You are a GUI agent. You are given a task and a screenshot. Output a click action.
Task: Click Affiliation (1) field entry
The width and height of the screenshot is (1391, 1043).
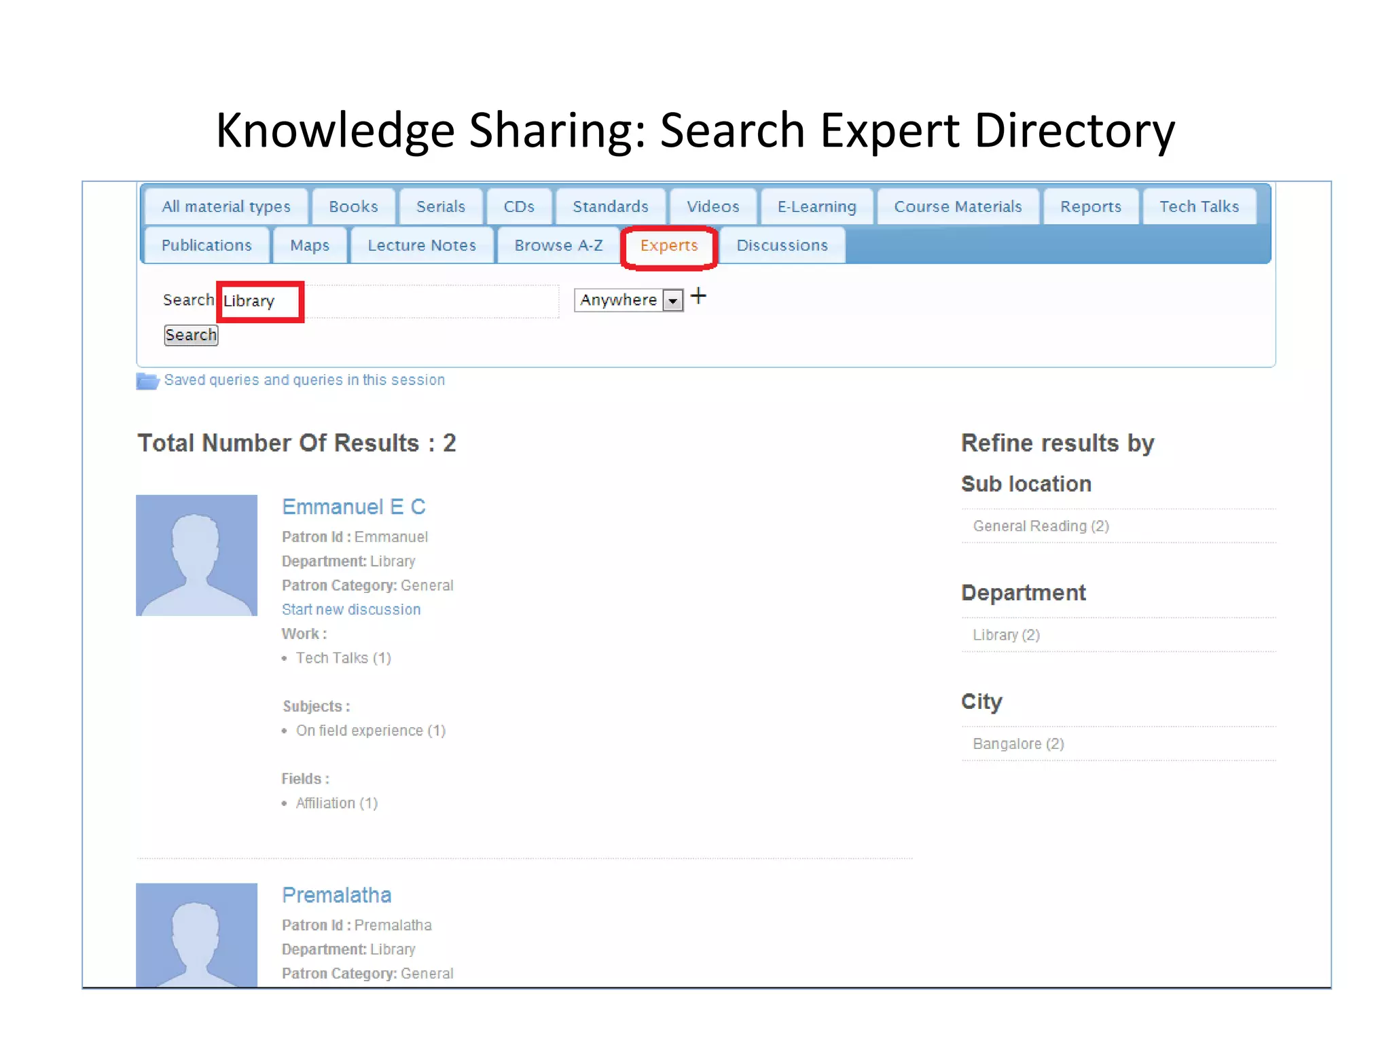337,803
